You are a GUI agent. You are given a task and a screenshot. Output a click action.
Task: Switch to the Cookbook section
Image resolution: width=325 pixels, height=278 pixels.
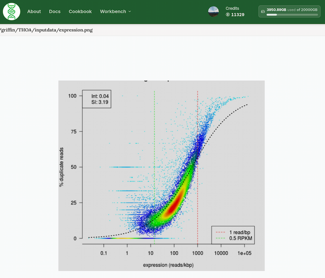pos(80,11)
